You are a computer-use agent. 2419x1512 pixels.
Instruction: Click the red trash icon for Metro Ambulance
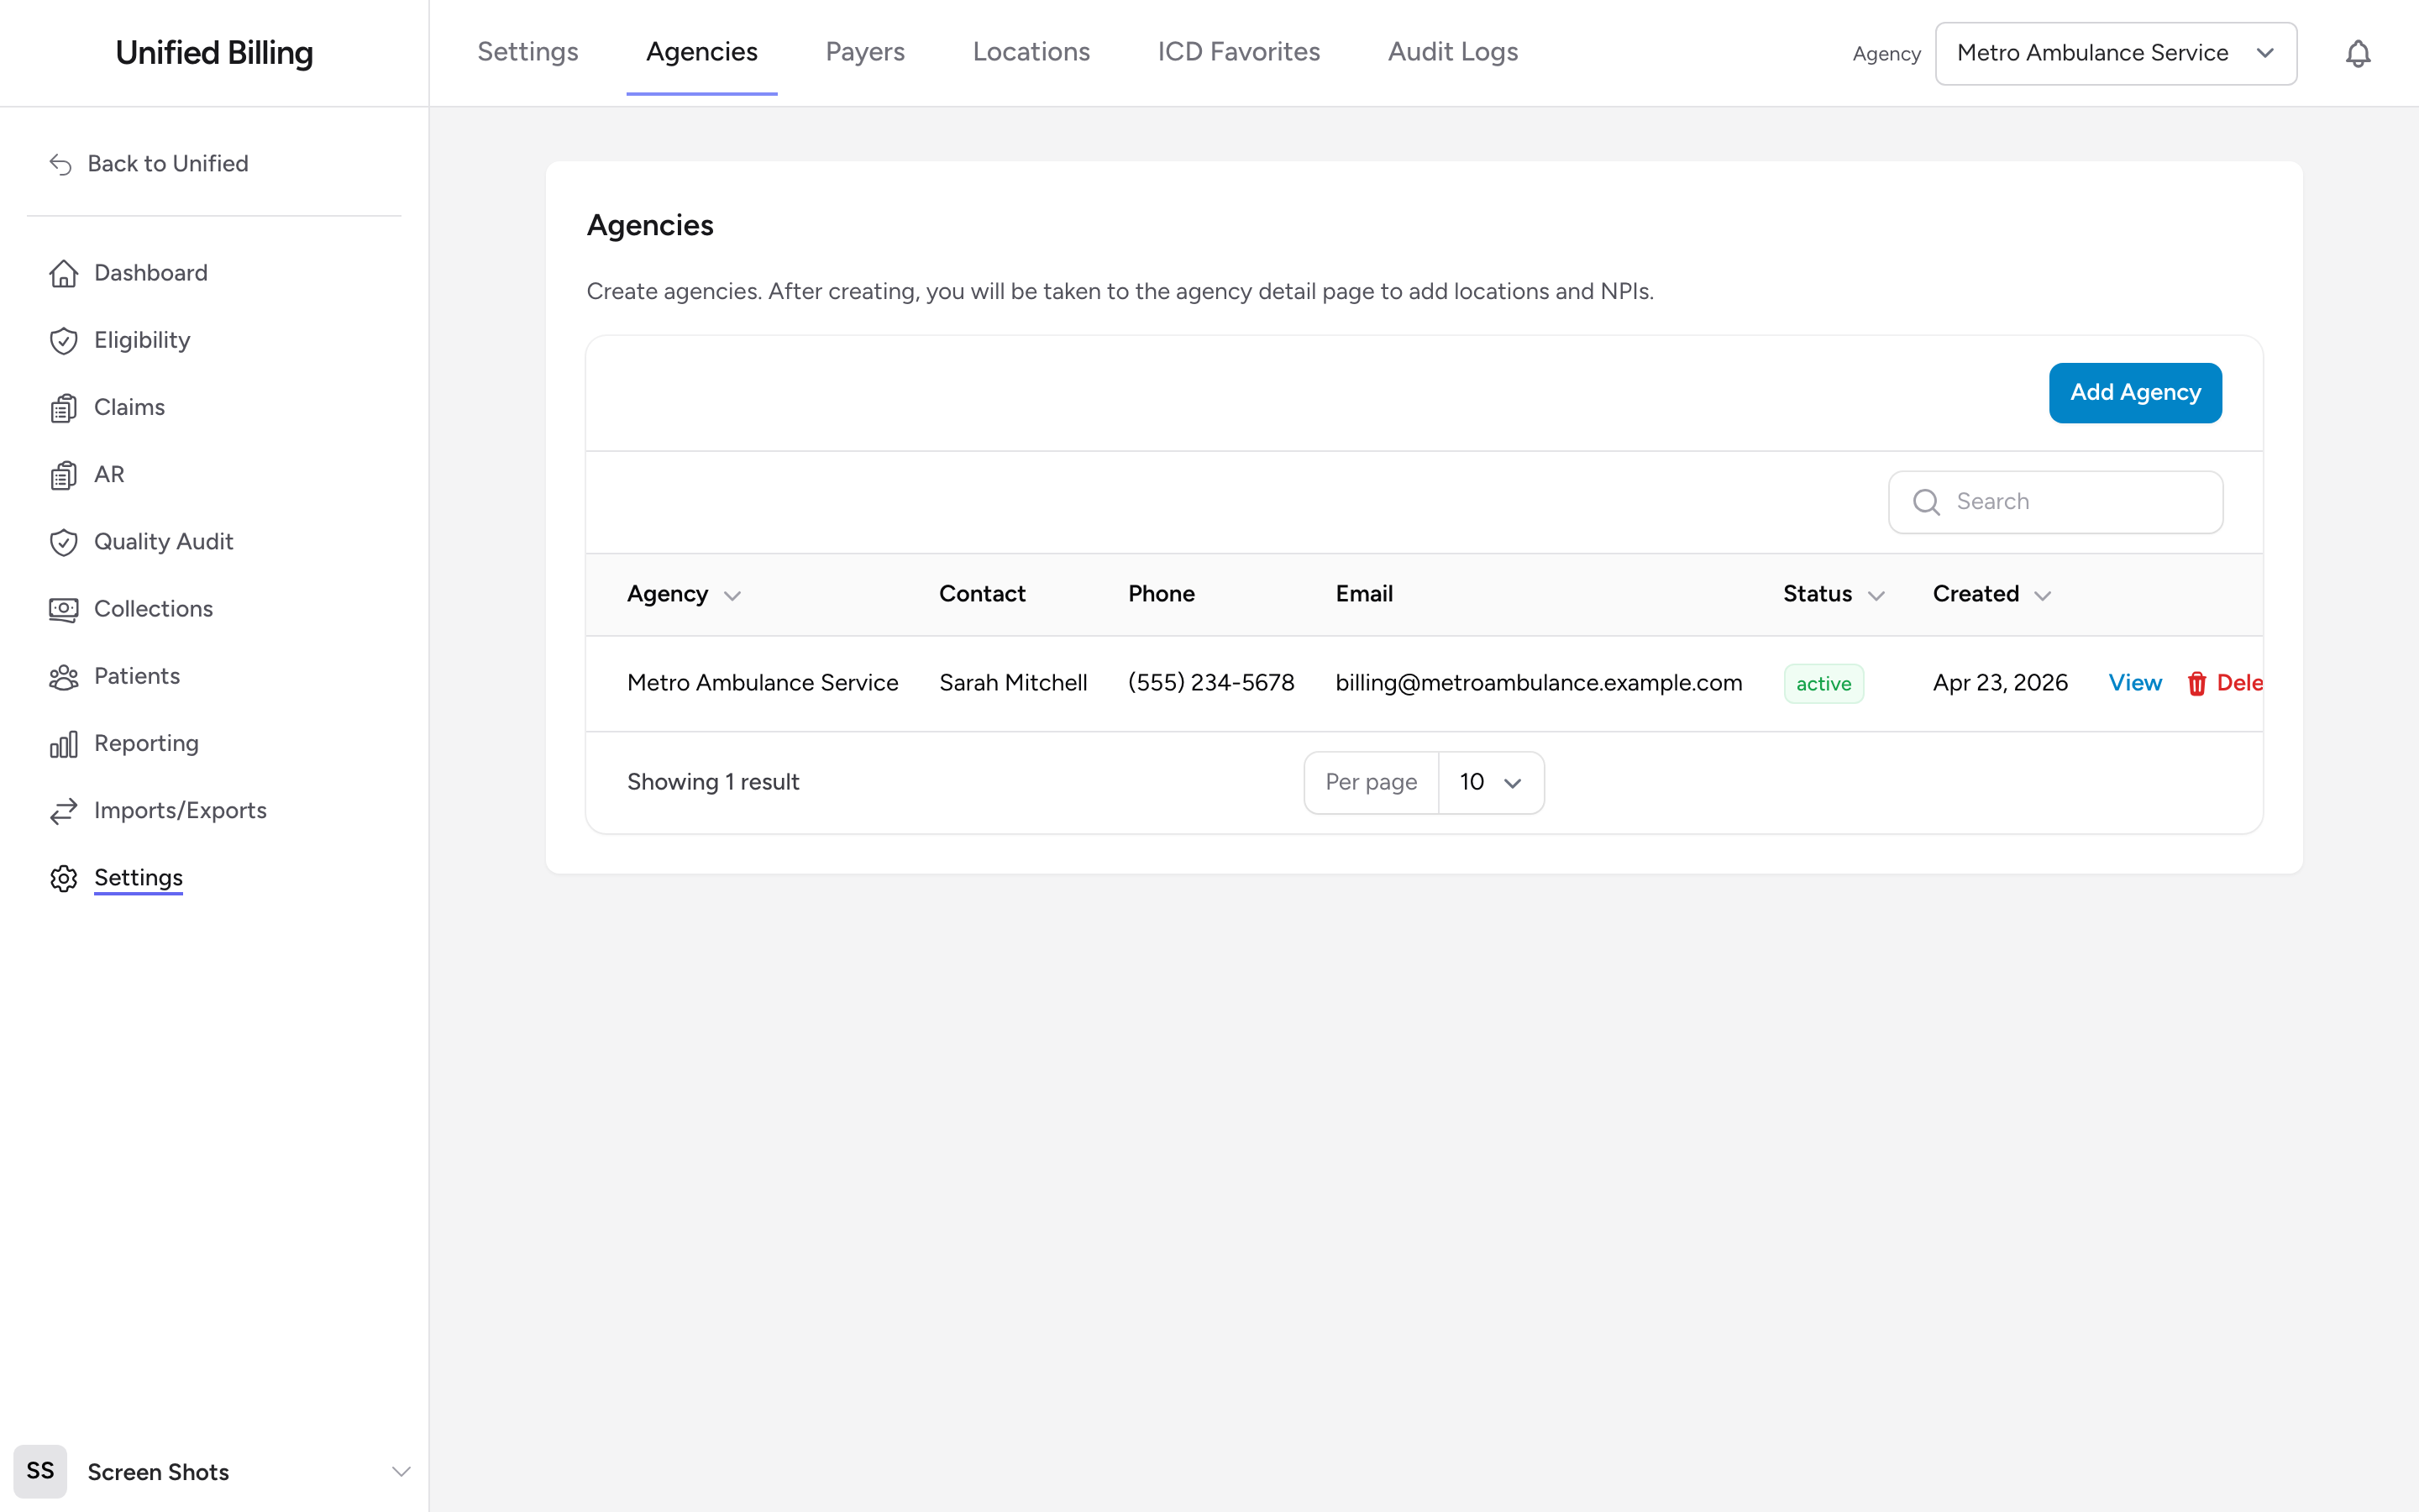(2196, 683)
